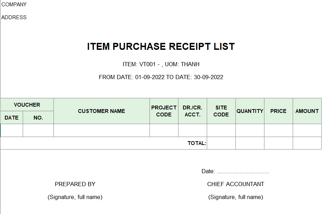328x214 pixels.
Task: Click the ITEM PURCHASE RECEIPT LIST title
Action: 161,46
